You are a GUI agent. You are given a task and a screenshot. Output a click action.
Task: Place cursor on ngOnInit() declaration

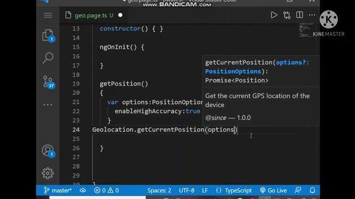[122, 47]
